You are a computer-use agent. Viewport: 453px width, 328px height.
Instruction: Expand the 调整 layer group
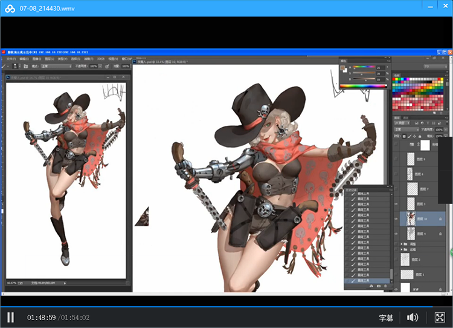[x=403, y=244]
